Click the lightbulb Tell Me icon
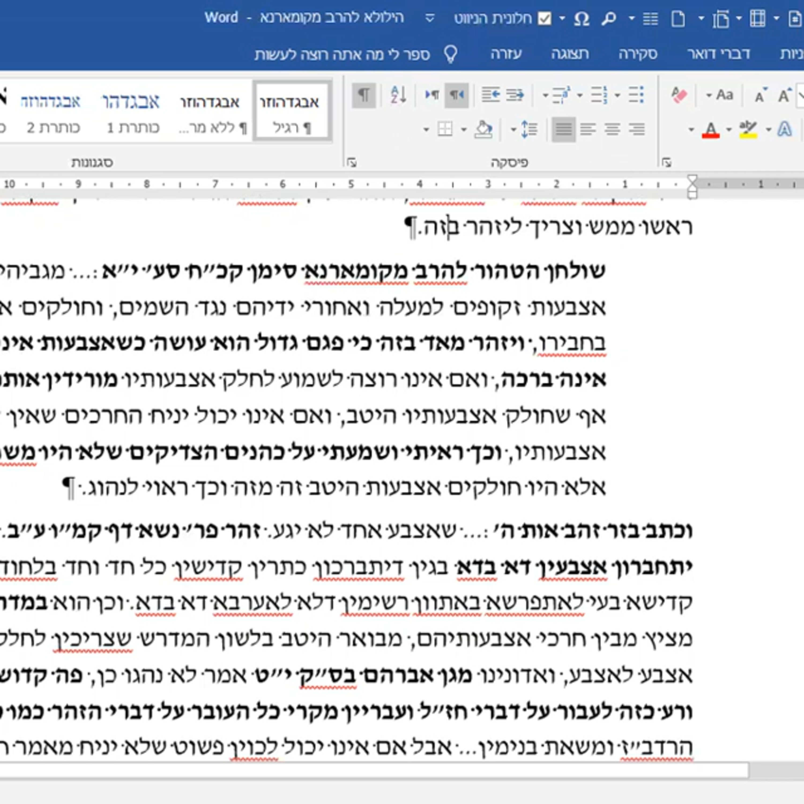The image size is (804, 804). coord(451,54)
